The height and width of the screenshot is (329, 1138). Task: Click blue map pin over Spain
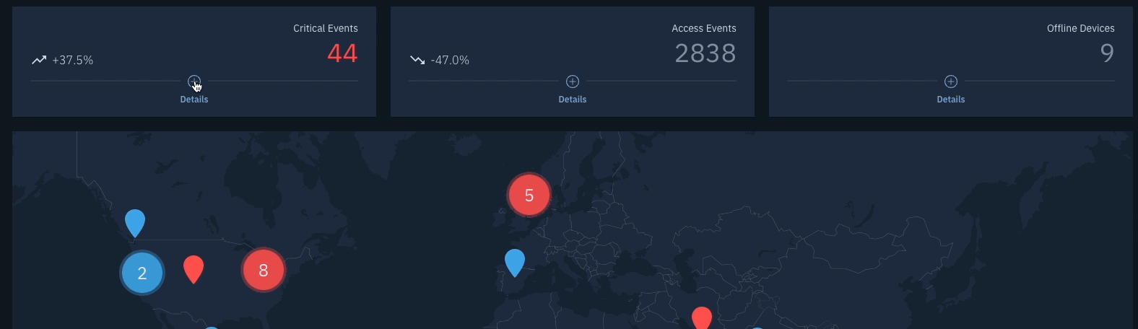click(515, 263)
